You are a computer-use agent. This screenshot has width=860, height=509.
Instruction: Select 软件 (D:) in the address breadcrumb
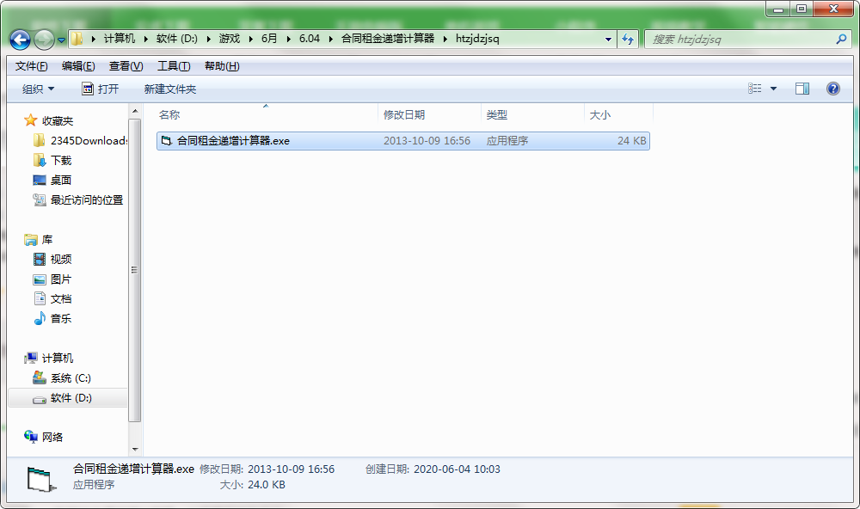click(176, 39)
